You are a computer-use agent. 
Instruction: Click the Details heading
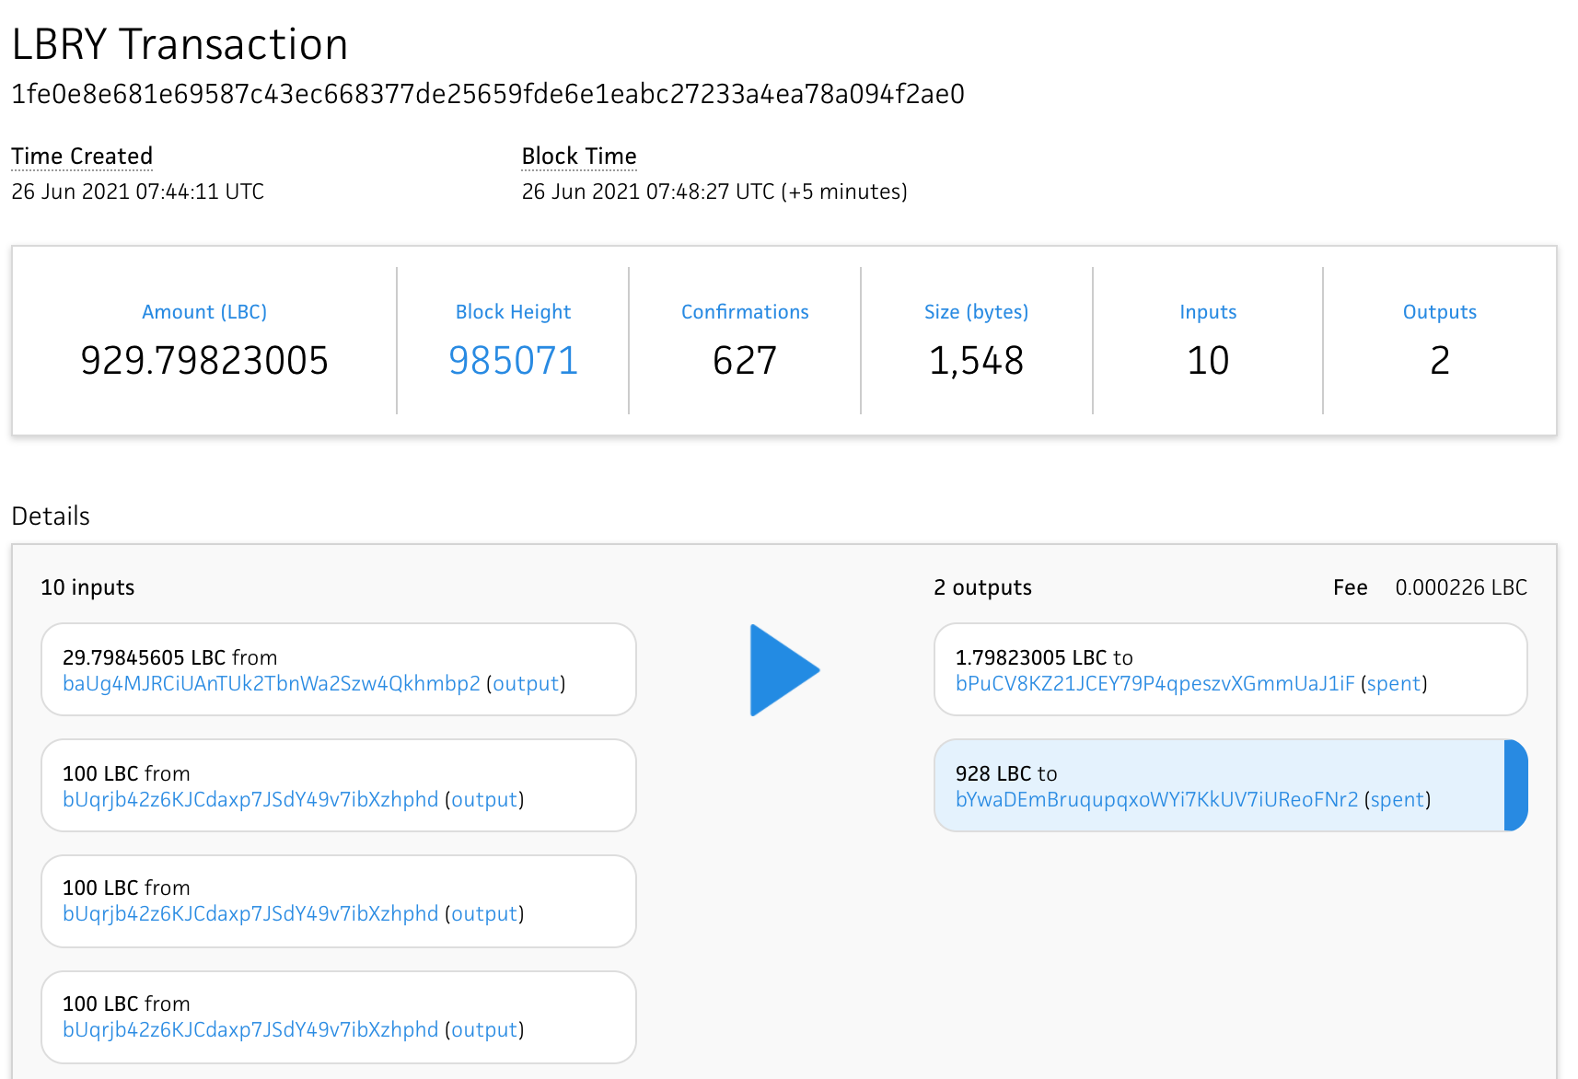(x=51, y=516)
